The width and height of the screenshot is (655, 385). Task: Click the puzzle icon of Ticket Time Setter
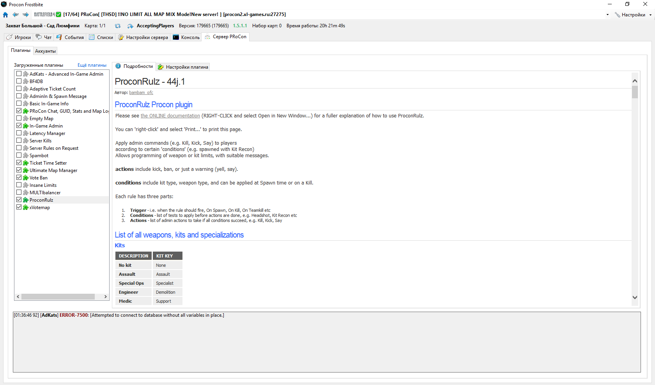click(x=26, y=163)
